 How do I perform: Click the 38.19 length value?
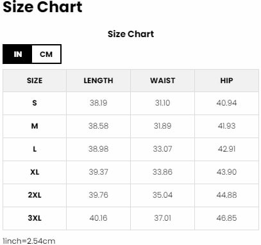98,103
